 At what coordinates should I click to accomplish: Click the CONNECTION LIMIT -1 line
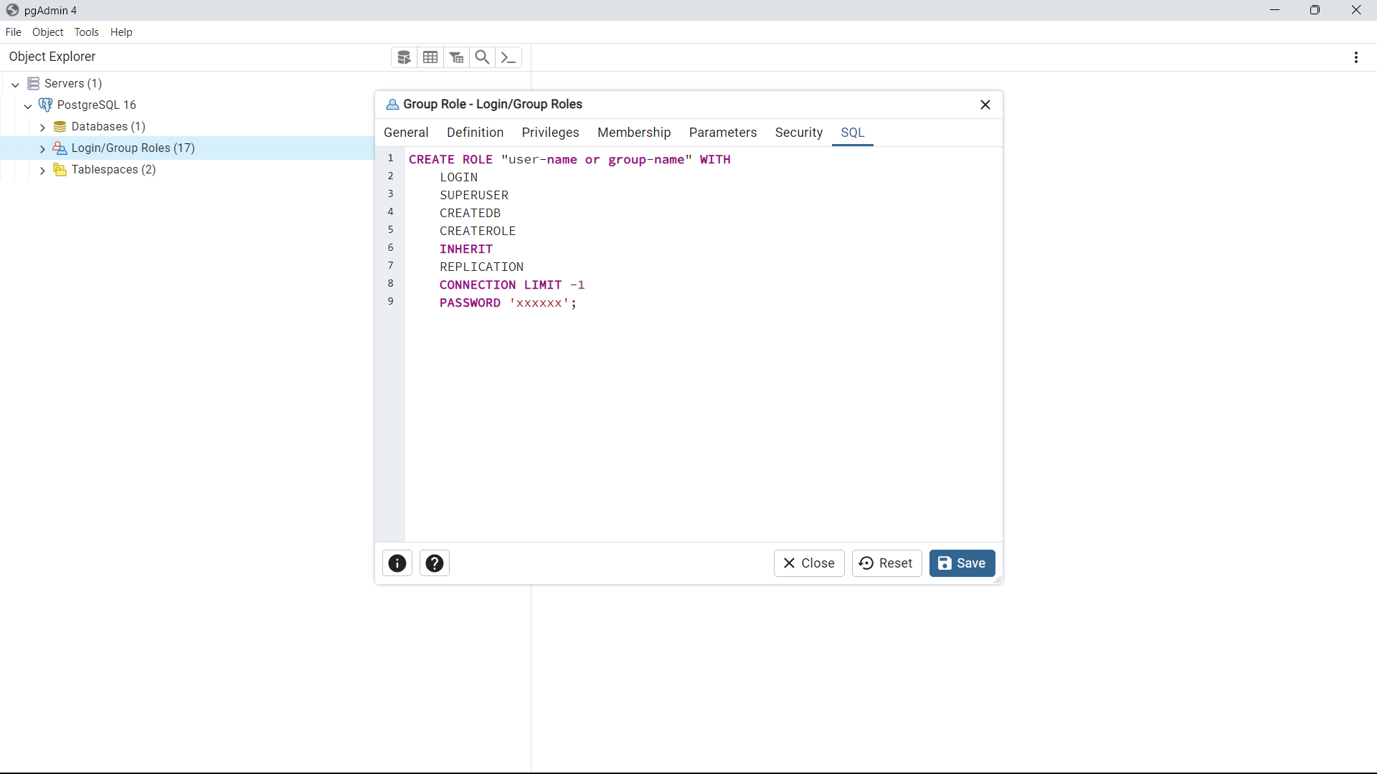(x=512, y=285)
